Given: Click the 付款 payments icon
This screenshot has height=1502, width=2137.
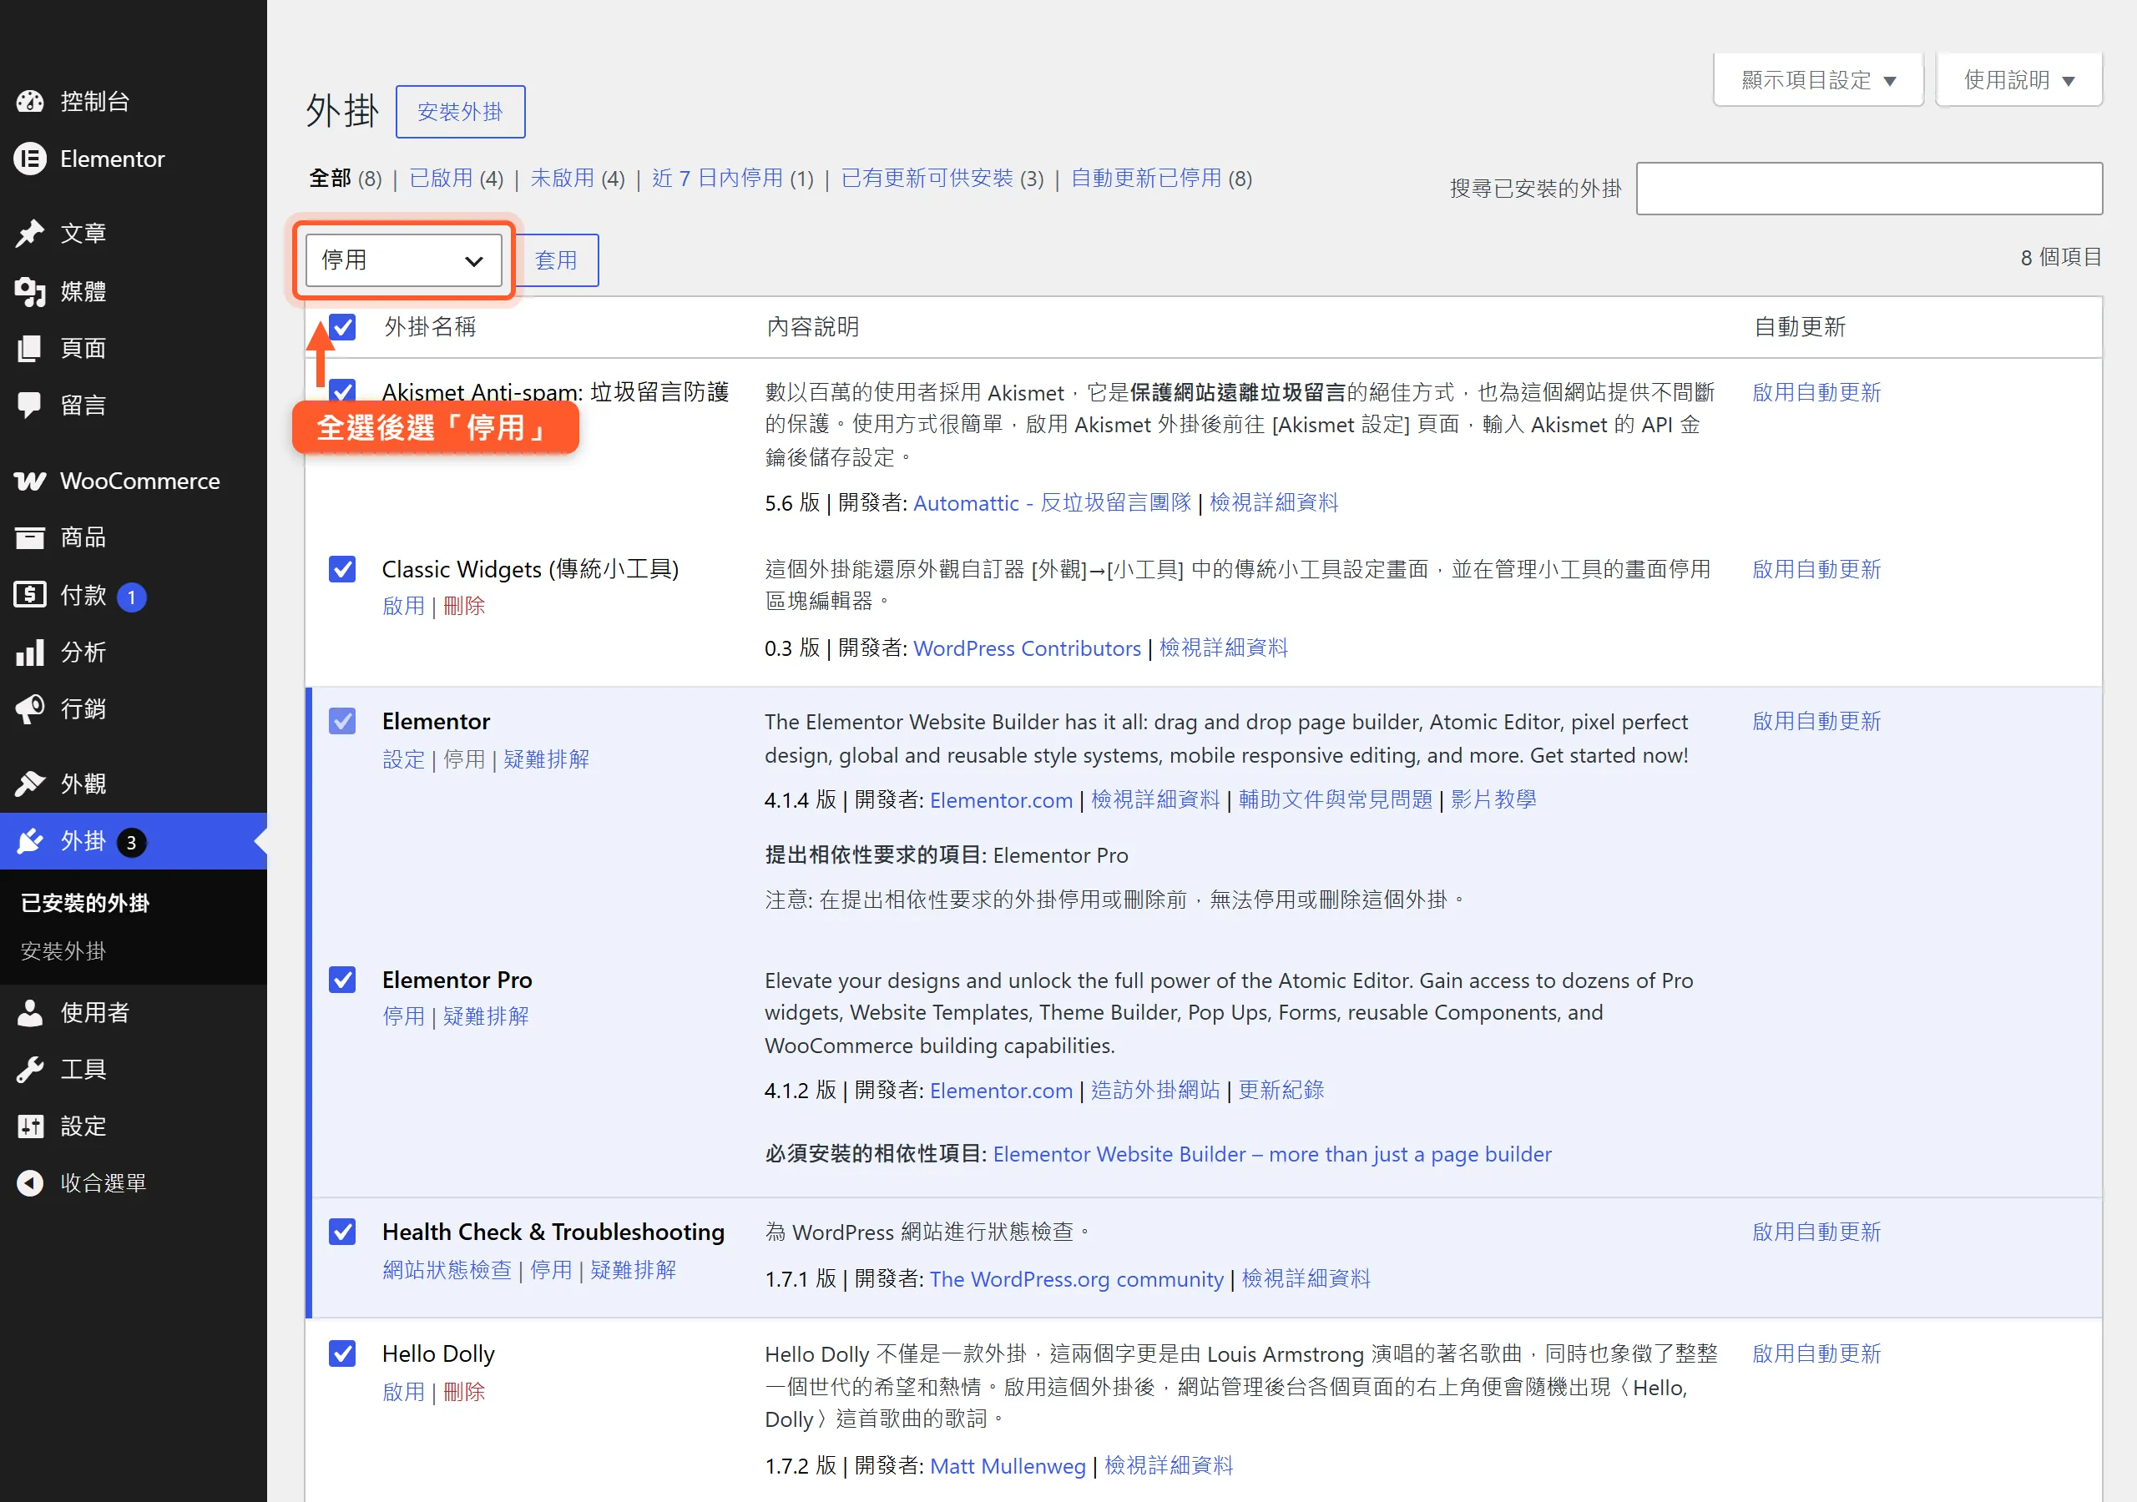Looking at the screenshot, I should pyautogui.click(x=30, y=595).
